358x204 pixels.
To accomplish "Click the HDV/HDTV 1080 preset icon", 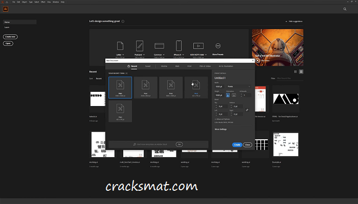I will click(198, 46).
